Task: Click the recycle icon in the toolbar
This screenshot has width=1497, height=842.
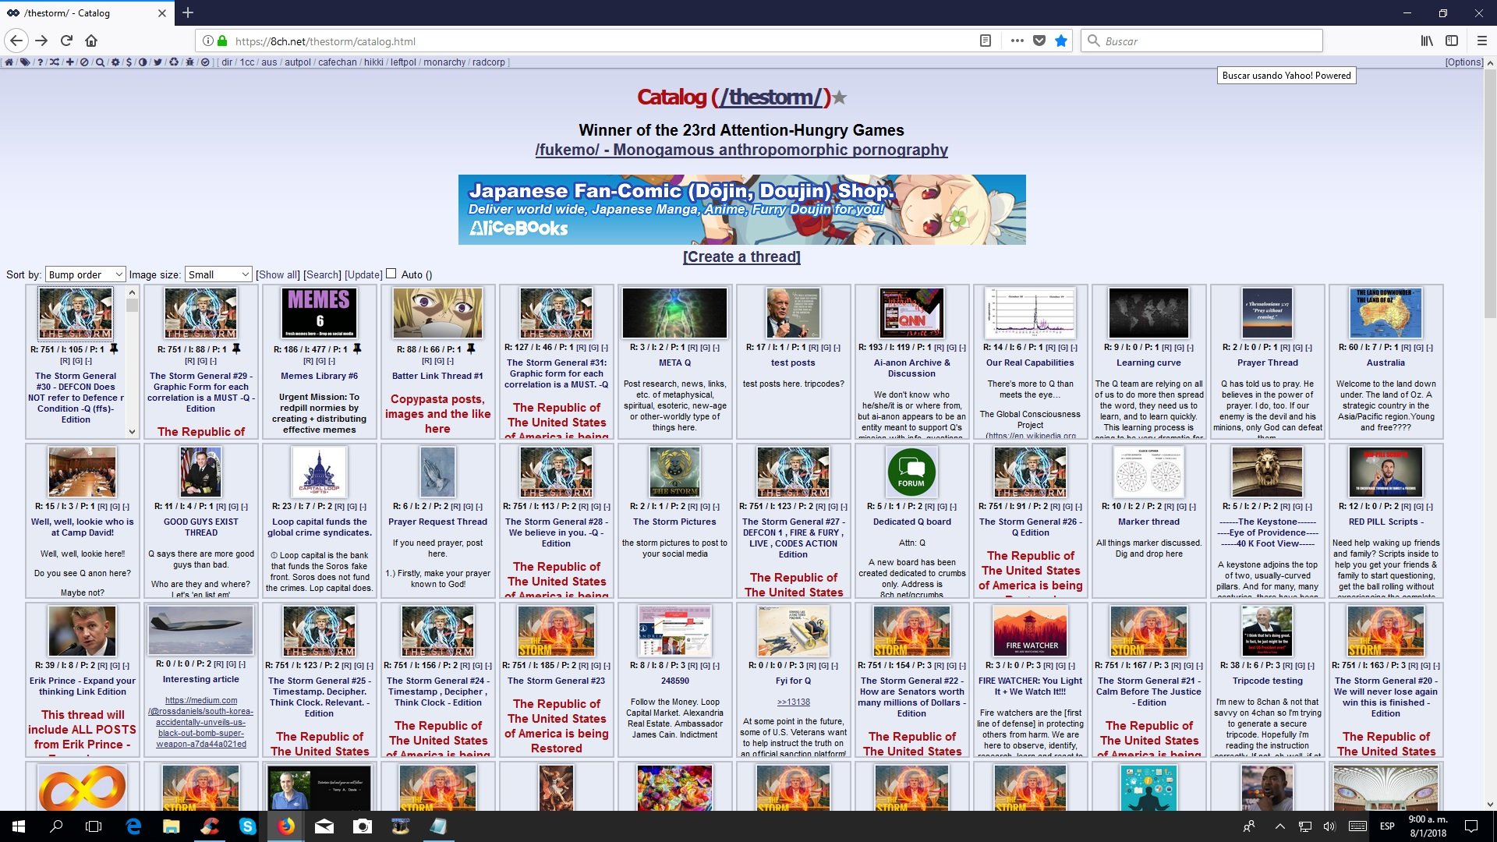Action: [174, 62]
